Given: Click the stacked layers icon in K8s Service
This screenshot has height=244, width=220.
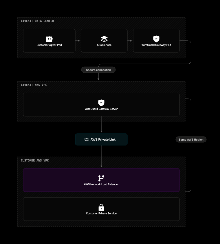Looking at the screenshot, I should tap(104, 39).
